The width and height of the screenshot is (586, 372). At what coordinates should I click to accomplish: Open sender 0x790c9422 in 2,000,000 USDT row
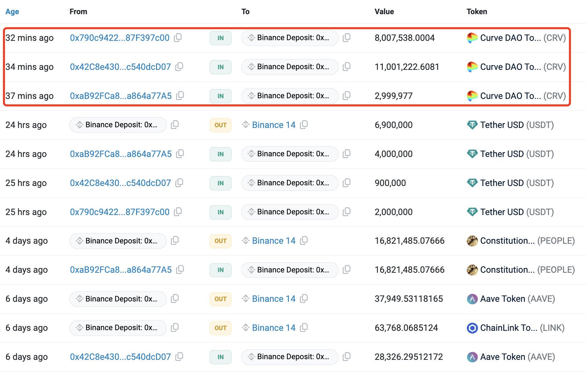pyautogui.click(x=119, y=212)
